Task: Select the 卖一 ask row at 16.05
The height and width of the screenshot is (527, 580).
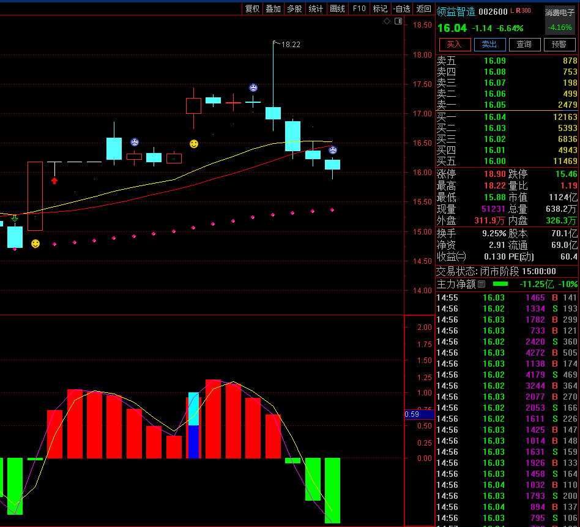Action: click(x=507, y=105)
